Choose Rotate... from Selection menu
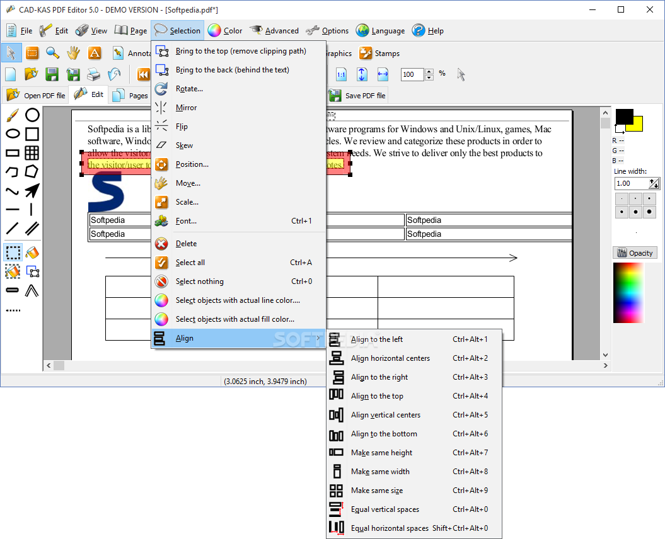The image size is (665, 539). [x=238, y=89]
